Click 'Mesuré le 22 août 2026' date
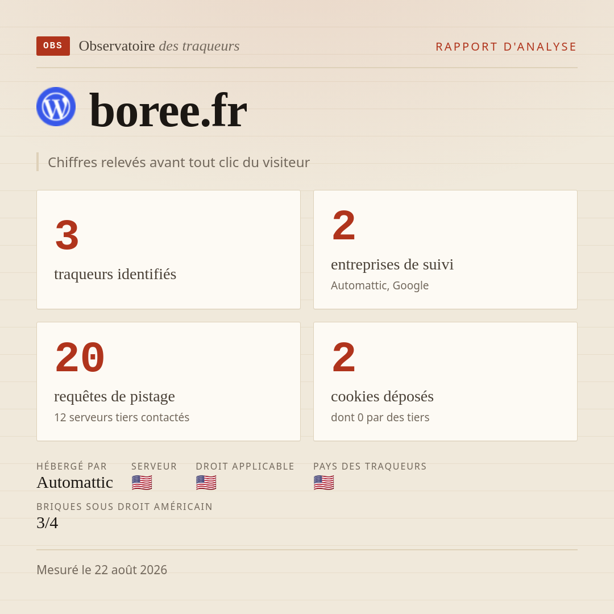Image resolution: width=614 pixels, height=614 pixels. pos(102,570)
